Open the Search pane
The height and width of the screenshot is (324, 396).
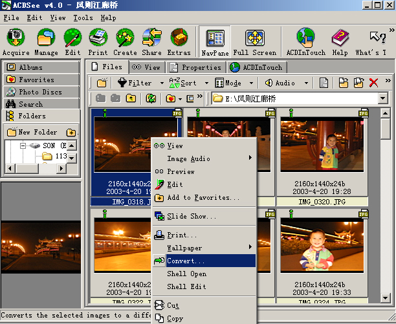(x=41, y=104)
